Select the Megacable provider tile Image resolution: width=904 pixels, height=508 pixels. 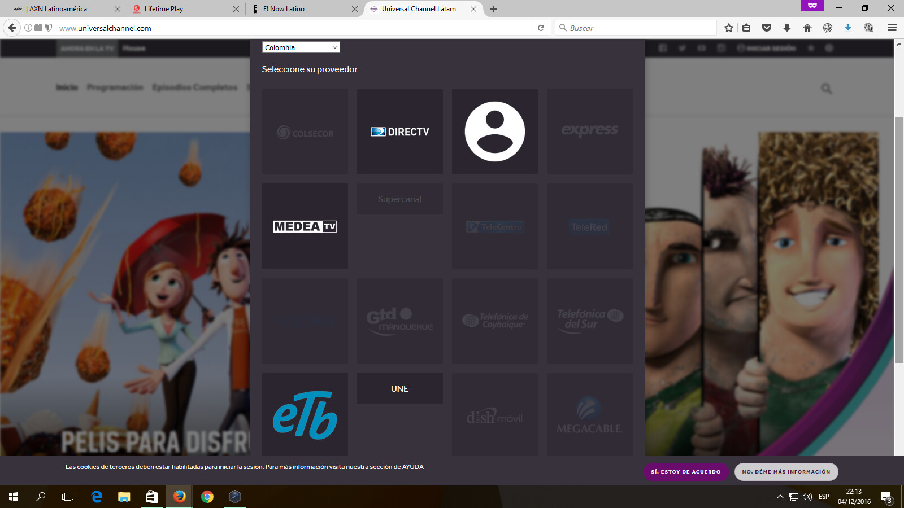coord(590,415)
